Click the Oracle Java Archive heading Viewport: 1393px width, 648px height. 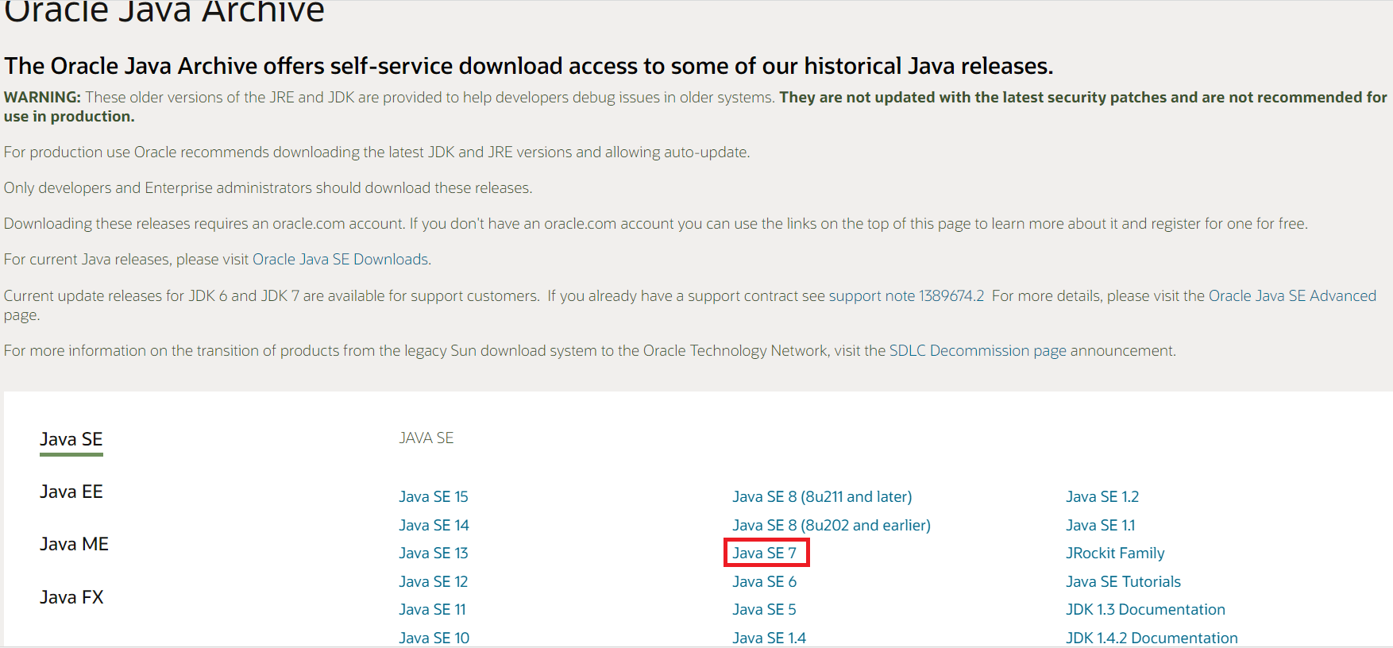(164, 12)
